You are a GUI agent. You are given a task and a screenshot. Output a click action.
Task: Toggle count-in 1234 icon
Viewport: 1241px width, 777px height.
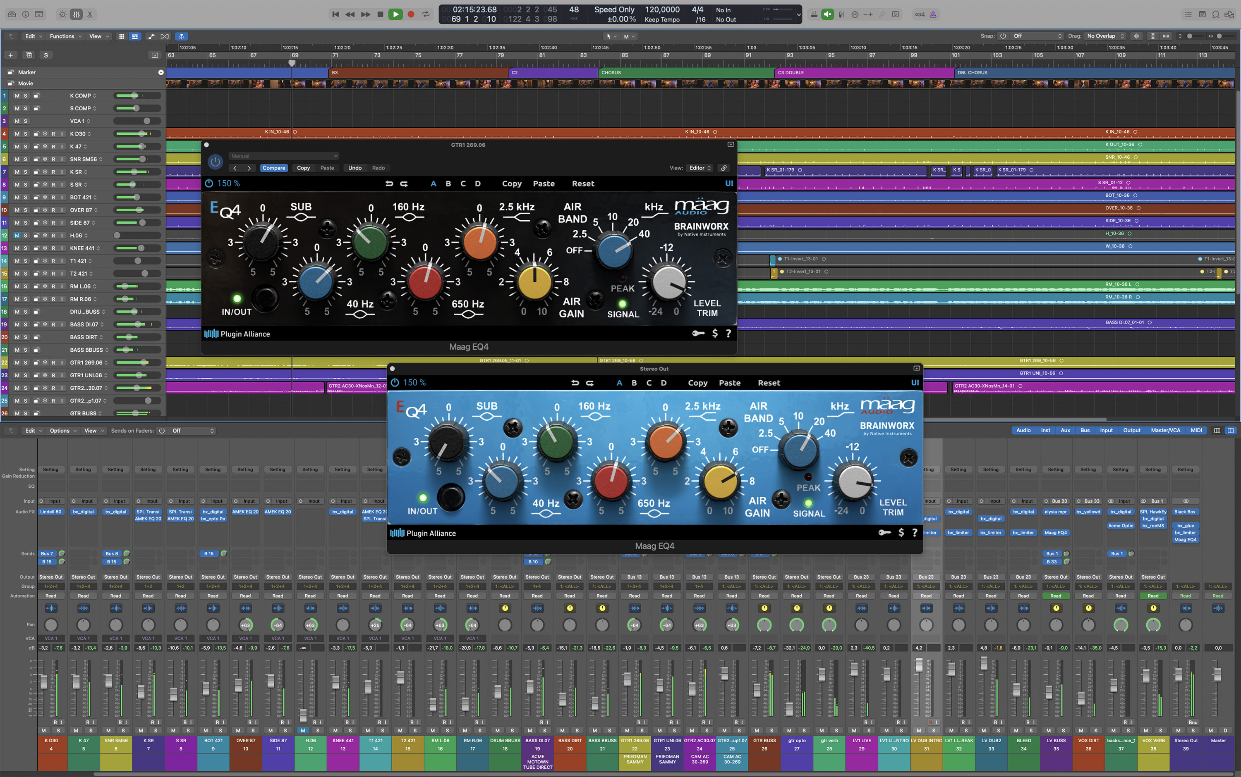pos(919,14)
